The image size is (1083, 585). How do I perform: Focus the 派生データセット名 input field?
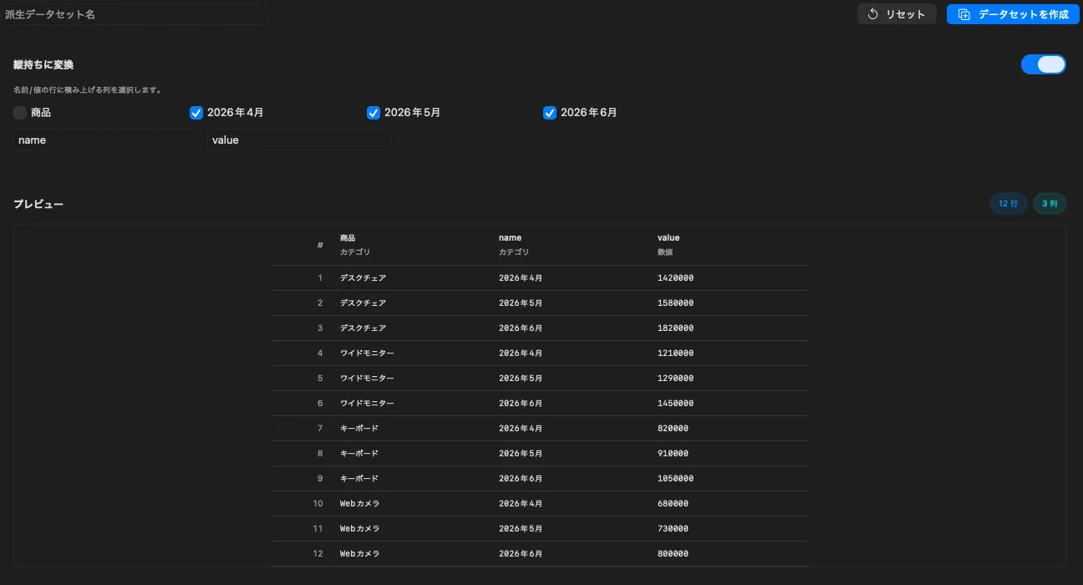pyautogui.click(x=134, y=14)
